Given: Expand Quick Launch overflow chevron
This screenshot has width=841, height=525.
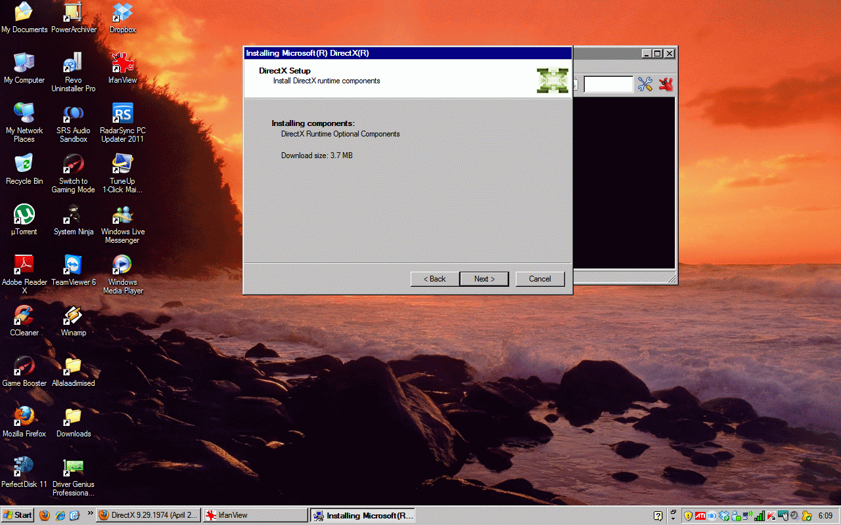Looking at the screenshot, I should (91, 513).
